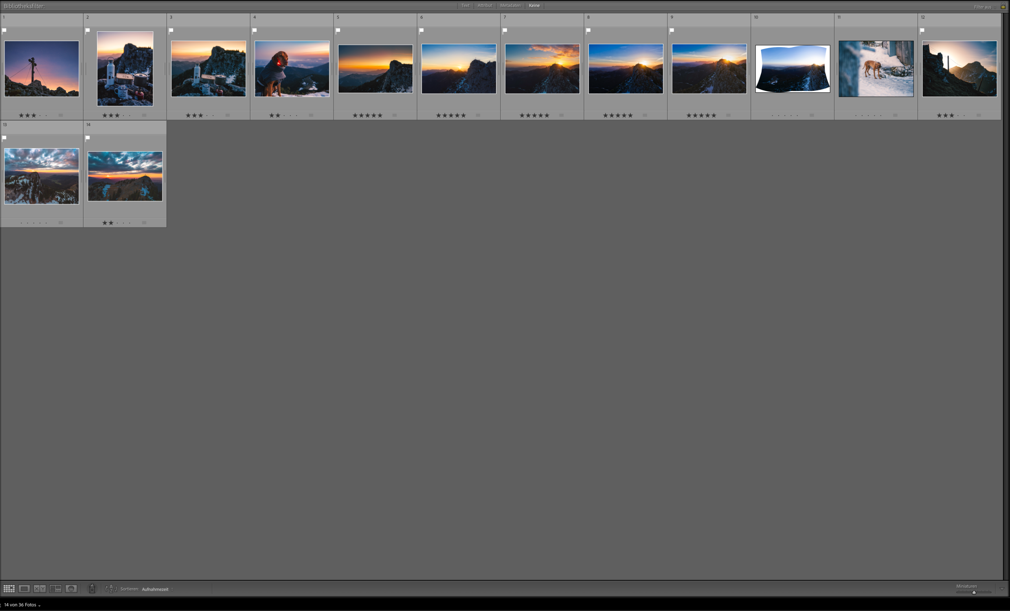Toggle pick flag on photo 1
This screenshot has width=1010, height=611.
(4, 30)
